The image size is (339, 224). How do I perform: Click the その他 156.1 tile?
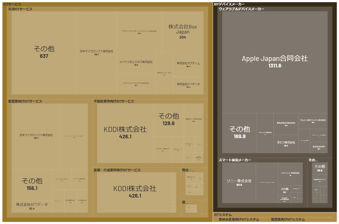[x=32, y=184]
